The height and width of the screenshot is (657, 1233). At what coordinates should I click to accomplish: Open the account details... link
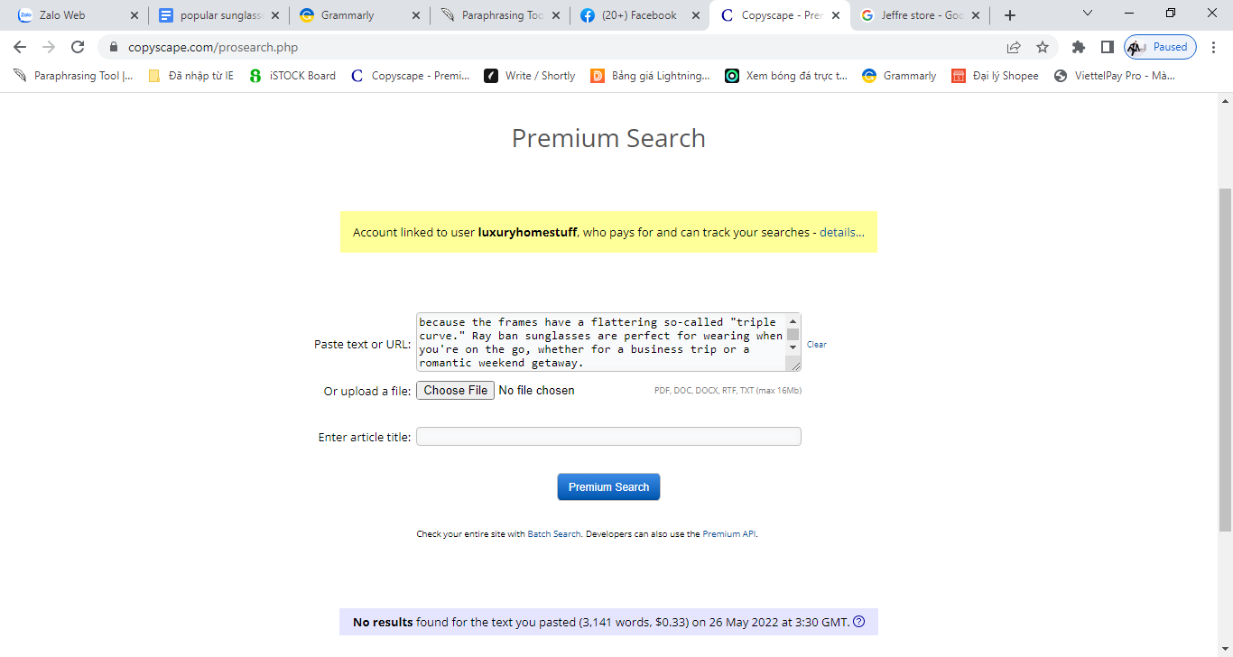coord(842,232)
